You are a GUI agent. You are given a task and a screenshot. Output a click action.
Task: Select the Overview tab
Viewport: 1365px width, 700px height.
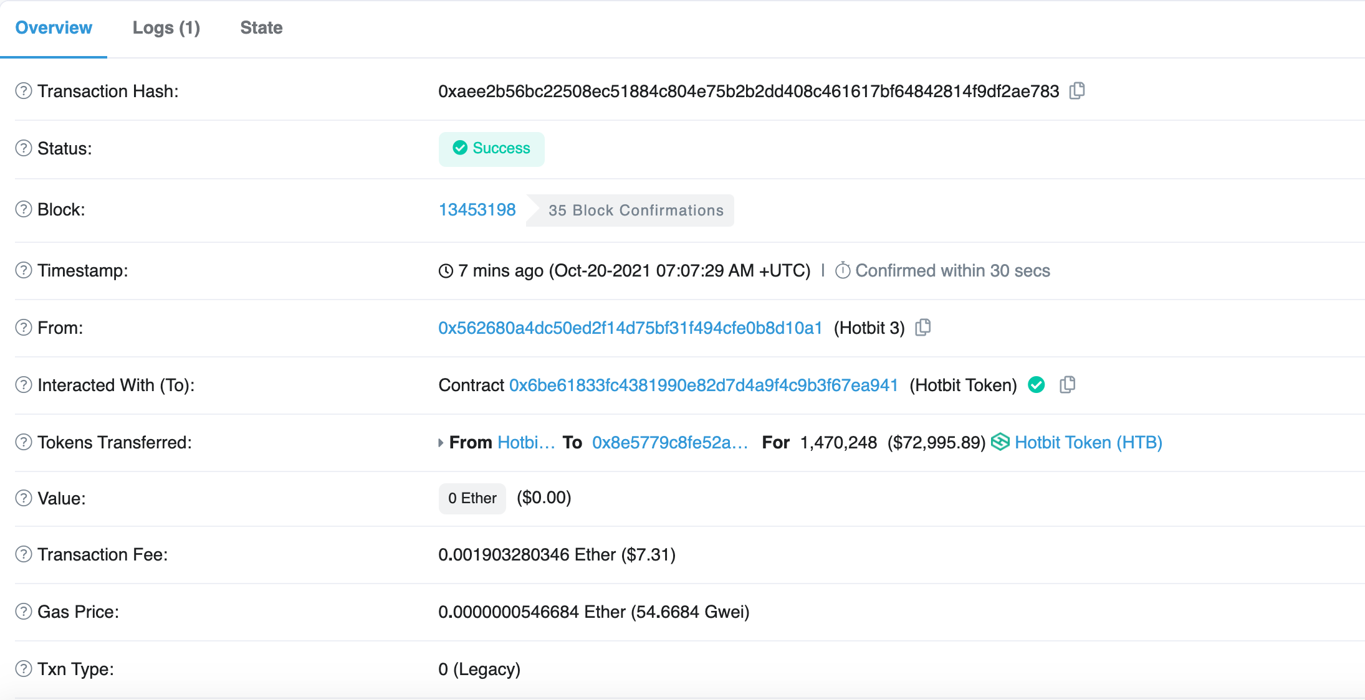pyautogui.click(x=54, y=28)
